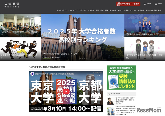This screenshot has width=165, height=116.
Task: Open 中学・高校情報 nav item
Action: click(x=151, y=10)
